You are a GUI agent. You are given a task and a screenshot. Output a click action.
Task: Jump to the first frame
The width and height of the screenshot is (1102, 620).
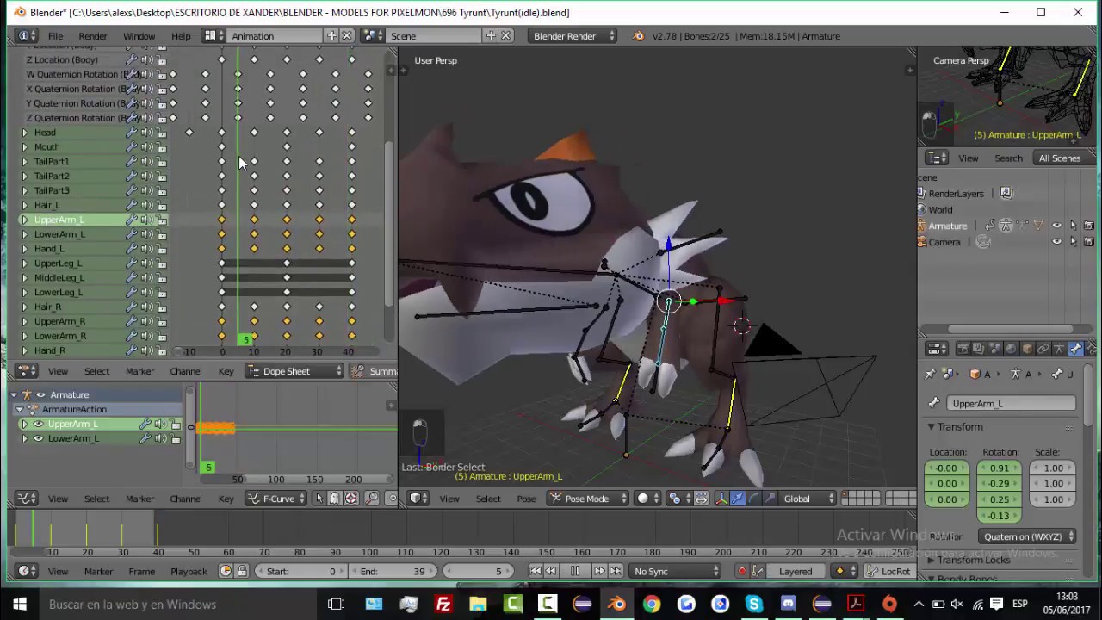(536, 571)
